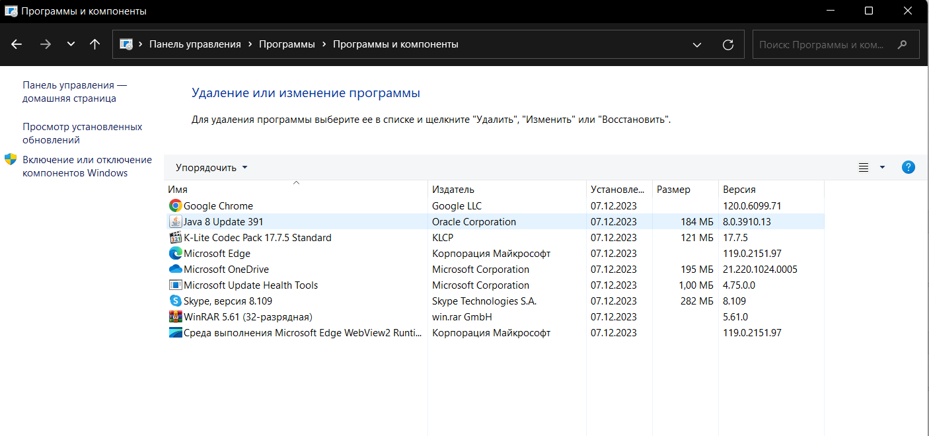Select the Skype program icon
This screenshot has height=436, width=929.
[x=175, y=301]
